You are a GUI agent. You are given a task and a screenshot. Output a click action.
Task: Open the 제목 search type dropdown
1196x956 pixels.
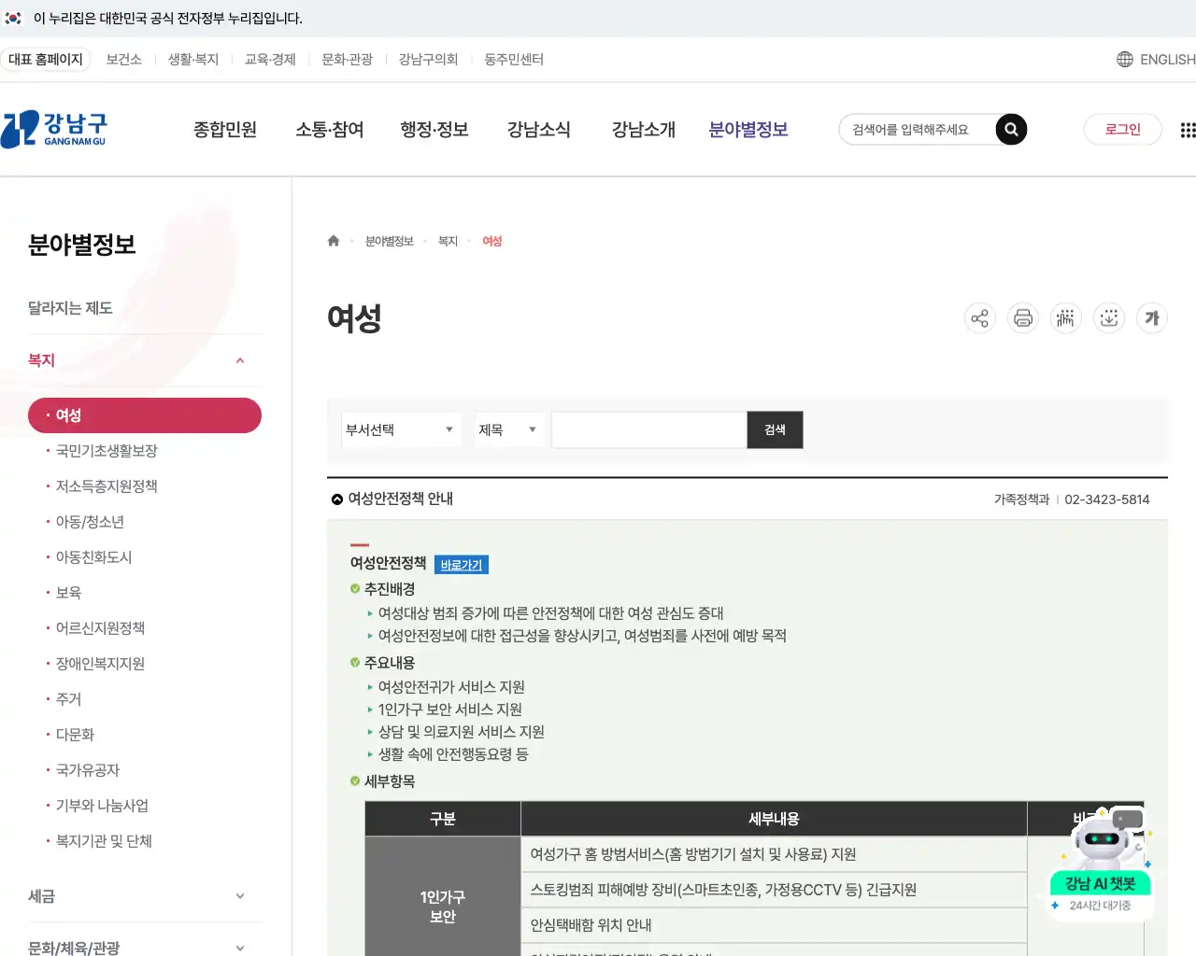click(509, 429)
